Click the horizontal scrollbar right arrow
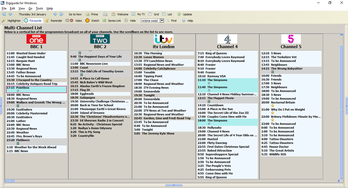Viewport: 348px width, 188px height. coord(339,181)
